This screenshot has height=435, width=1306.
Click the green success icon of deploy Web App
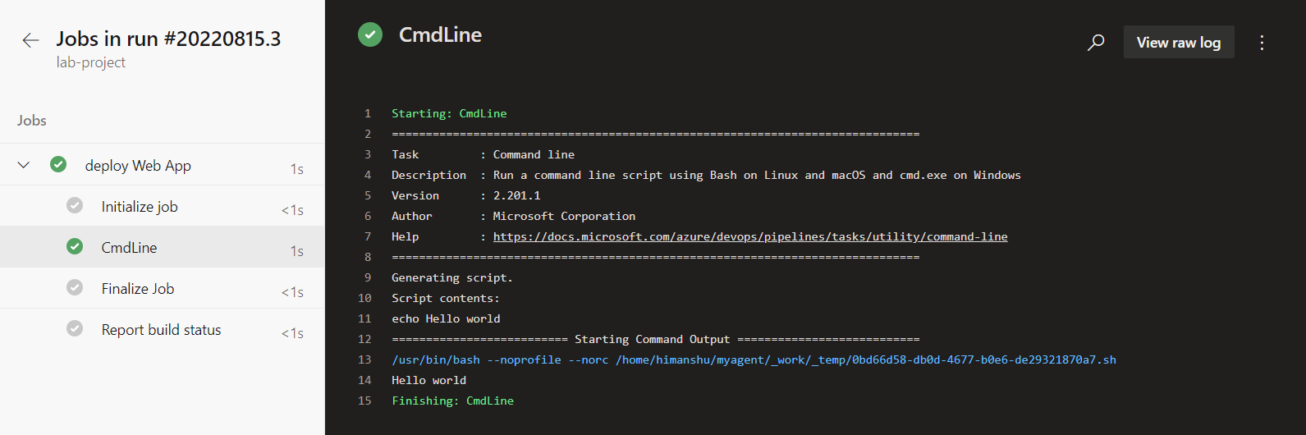[58, 164]
